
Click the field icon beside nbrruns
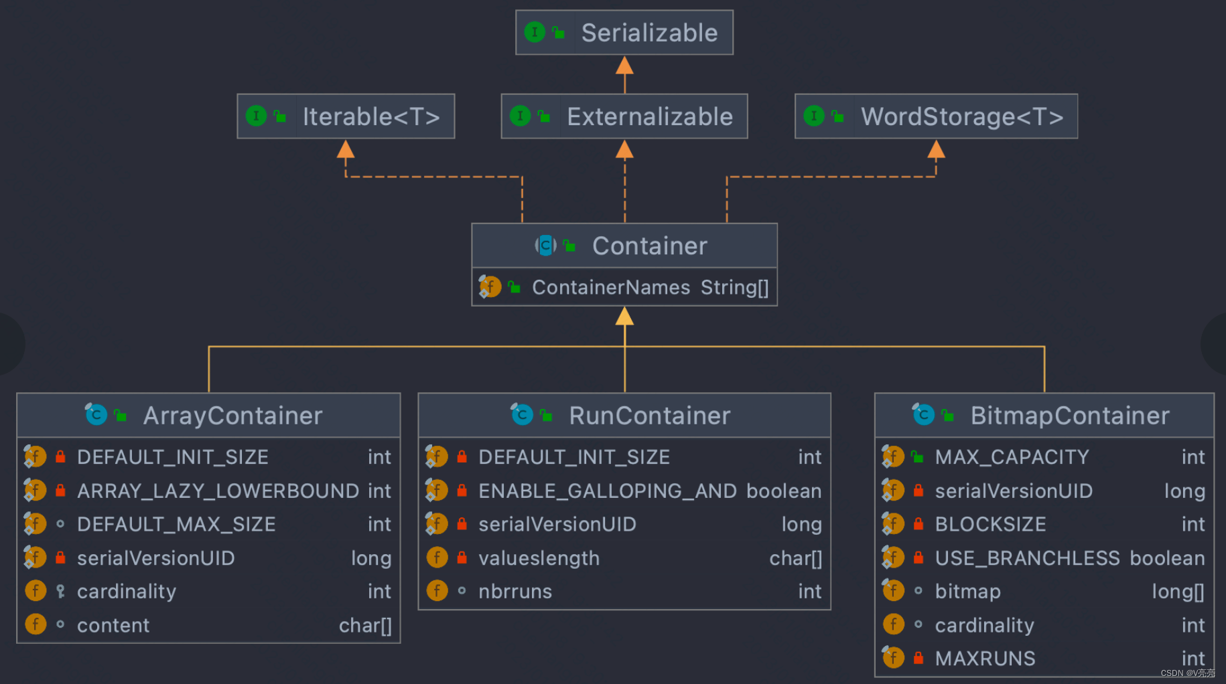tap(436, 590)
